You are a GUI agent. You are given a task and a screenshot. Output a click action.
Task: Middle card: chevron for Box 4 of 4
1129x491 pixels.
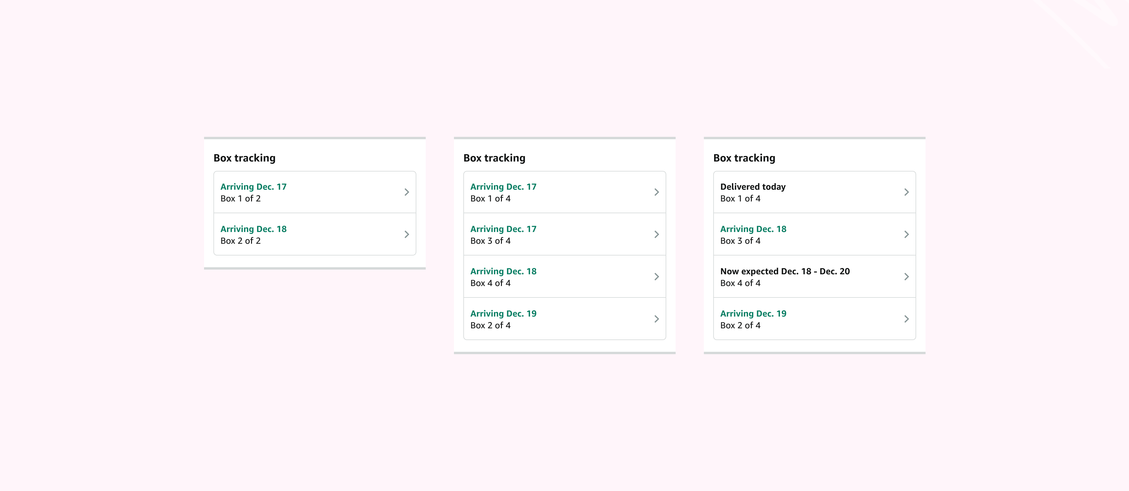pyautogui.click(x=656, y=277)
